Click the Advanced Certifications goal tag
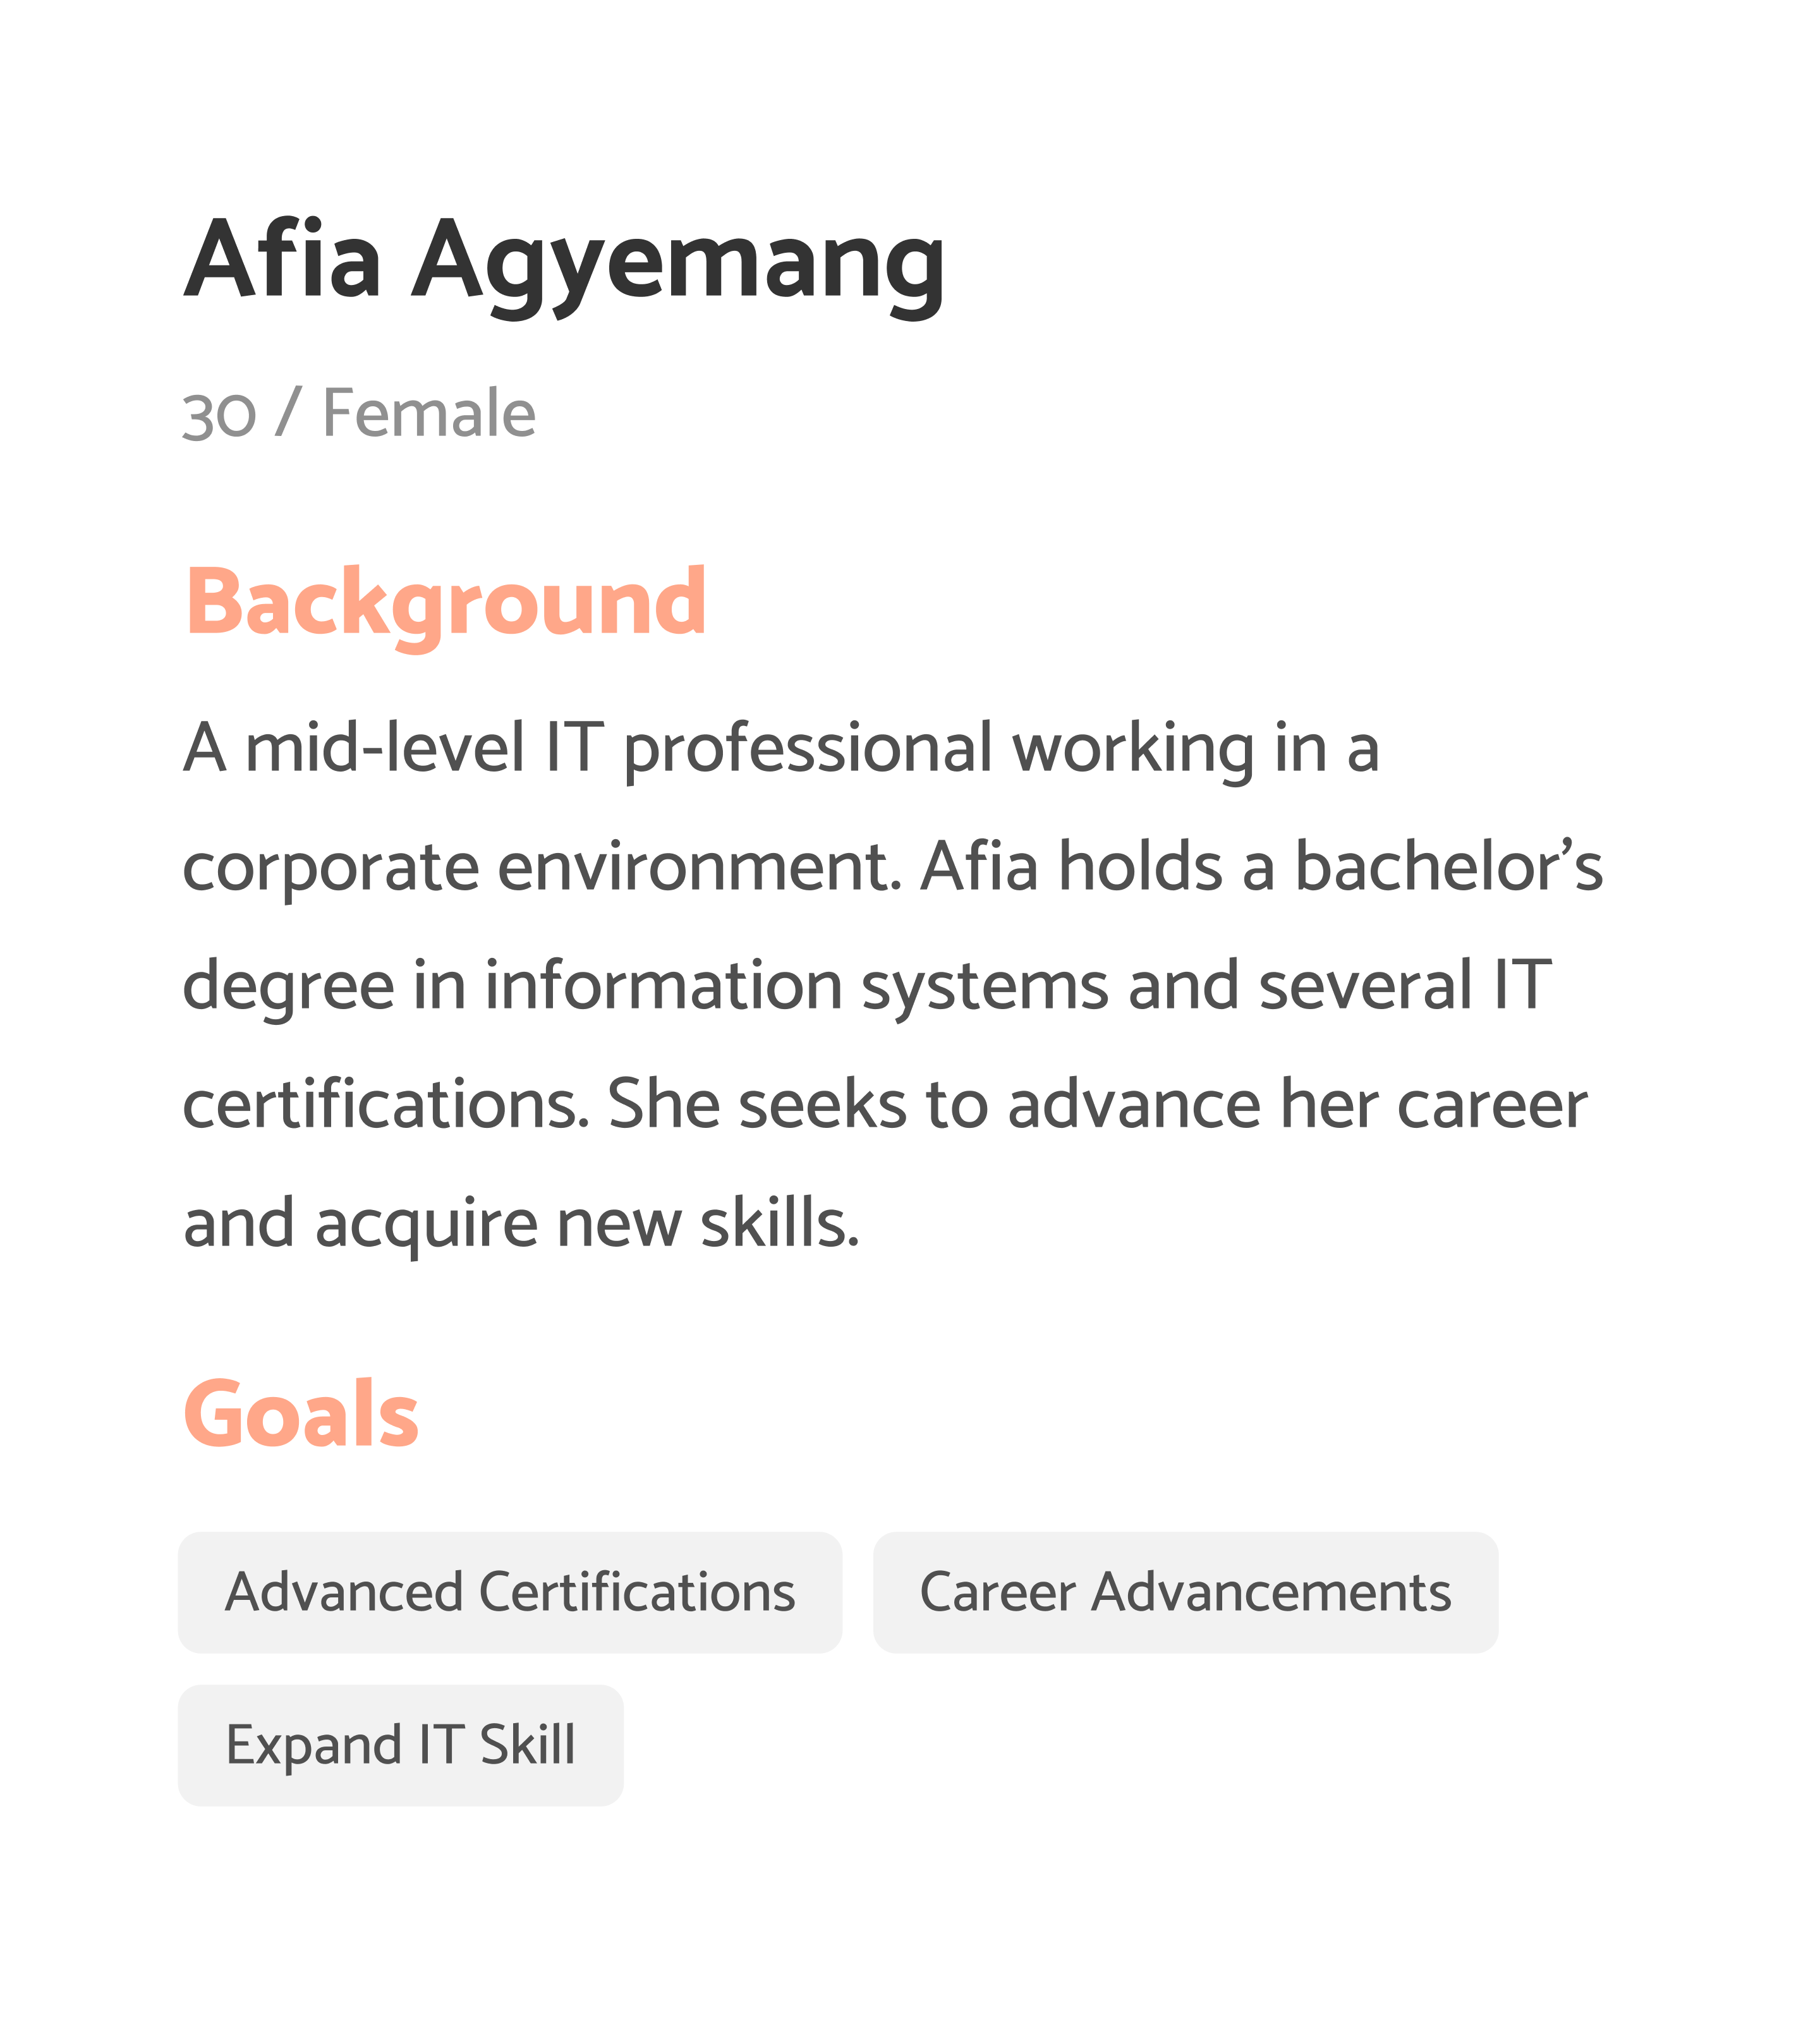 click(510, 1593)
